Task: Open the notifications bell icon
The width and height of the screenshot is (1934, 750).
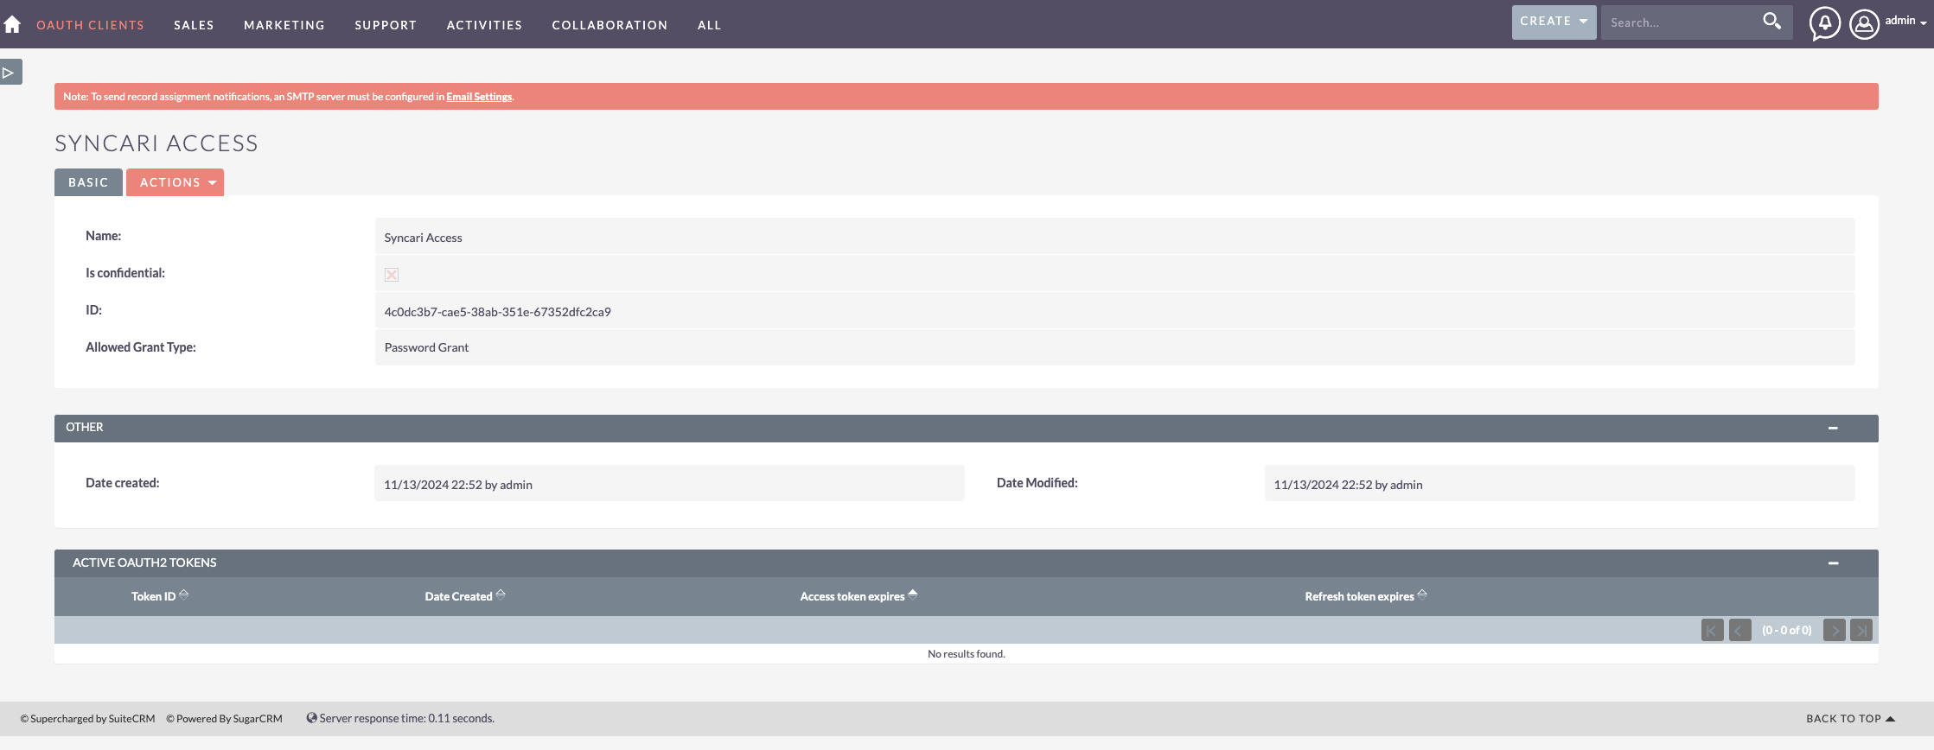Action: click(x=1824, y=23)
